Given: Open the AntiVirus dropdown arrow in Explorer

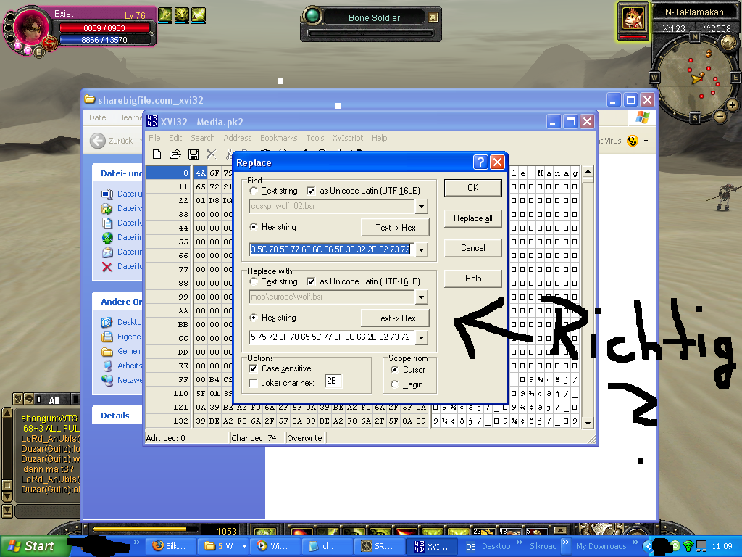Looking at the screenshot, I should point(646,141).
